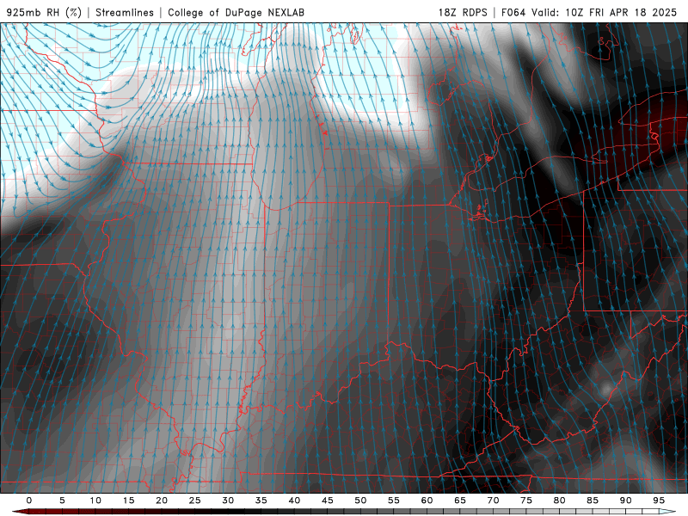Image resolution: width=688 pixels, height=516 pixels.
Task: Click the '65' value on the color scale
Action: 460,501
